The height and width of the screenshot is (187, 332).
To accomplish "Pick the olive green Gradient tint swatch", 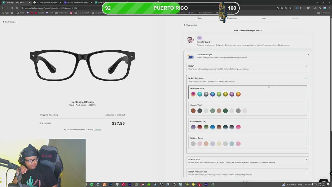I will point(206,127).
